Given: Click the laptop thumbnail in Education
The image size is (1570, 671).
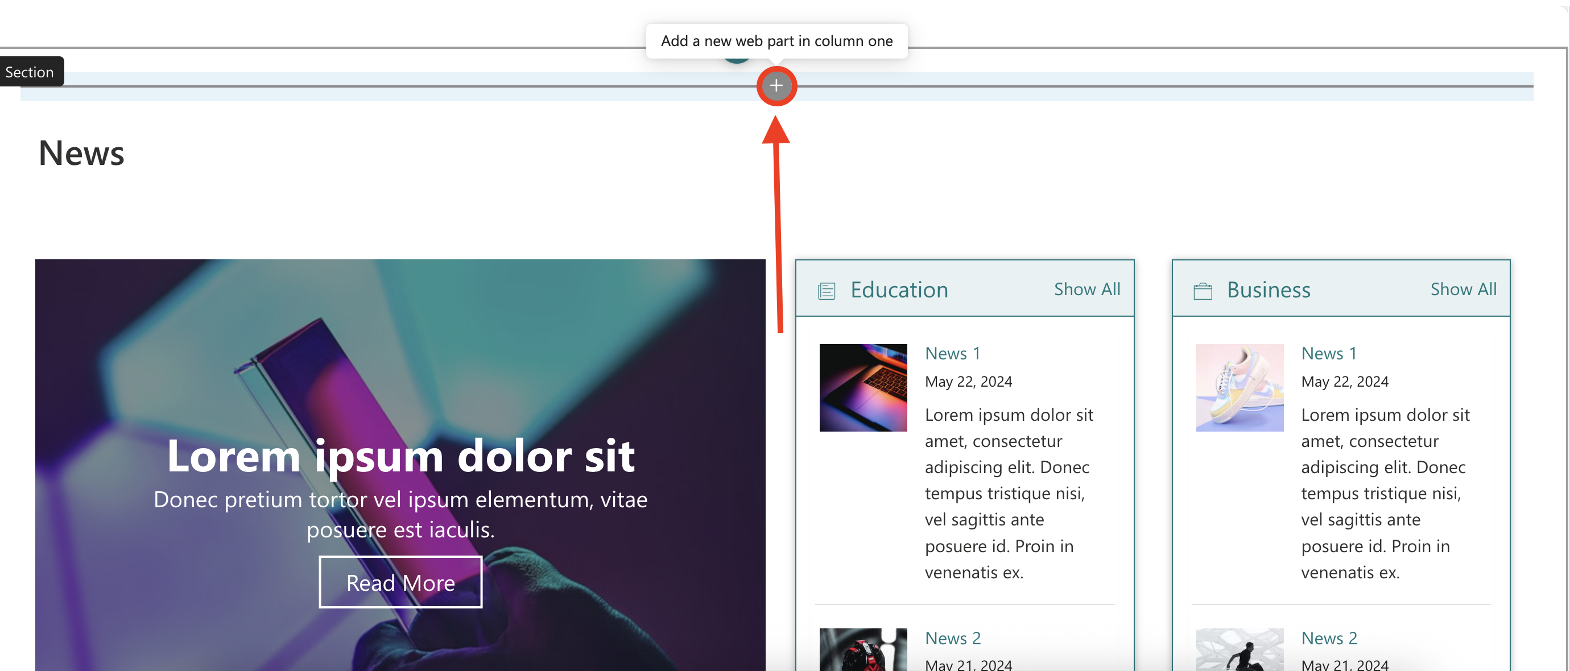Looking at the screenshot, I should (x=862, y=388).
